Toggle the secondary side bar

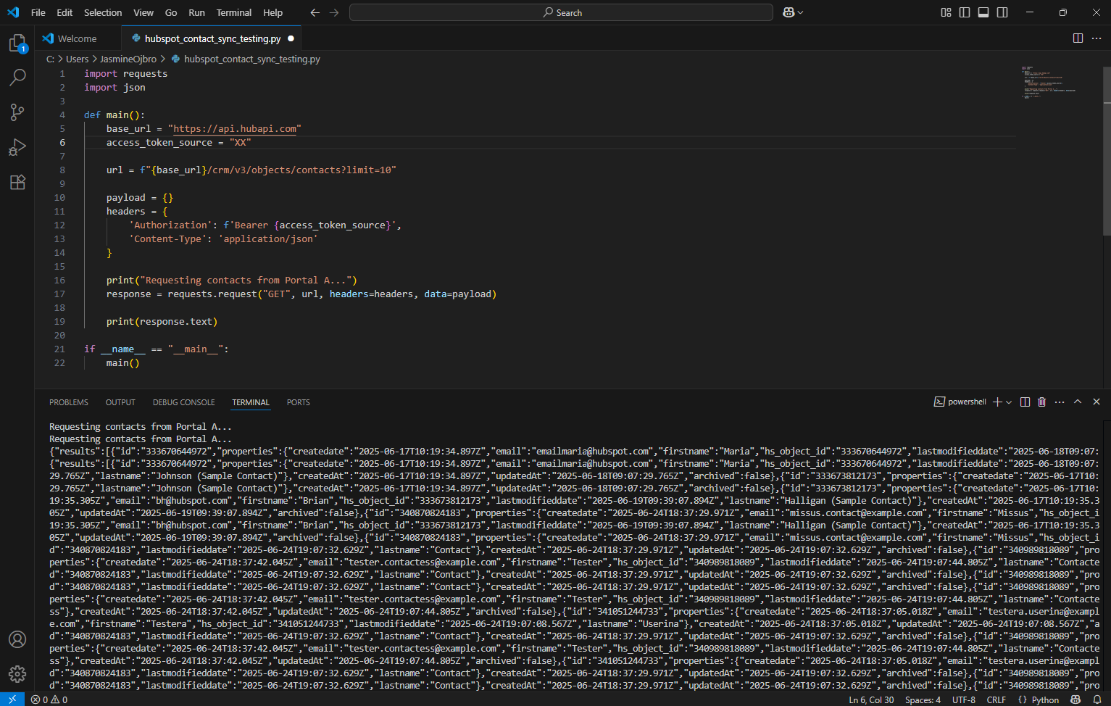click(1001, 12)
